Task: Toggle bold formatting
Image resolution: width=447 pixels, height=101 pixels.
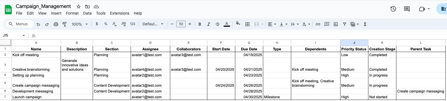Action: [x=200, y=24]
